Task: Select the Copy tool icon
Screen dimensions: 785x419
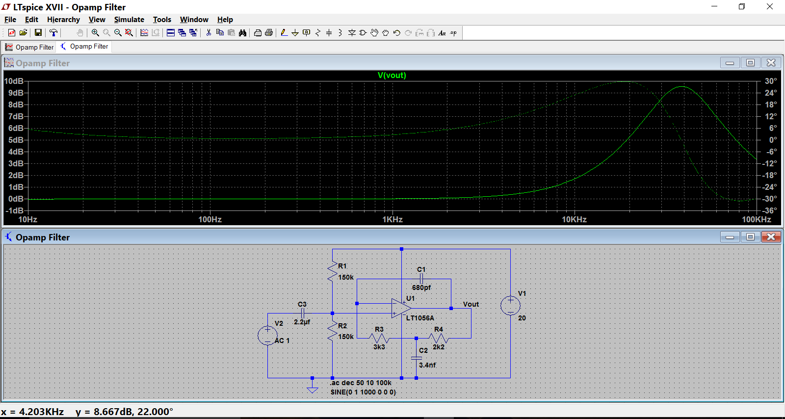Action: (220, 33)
